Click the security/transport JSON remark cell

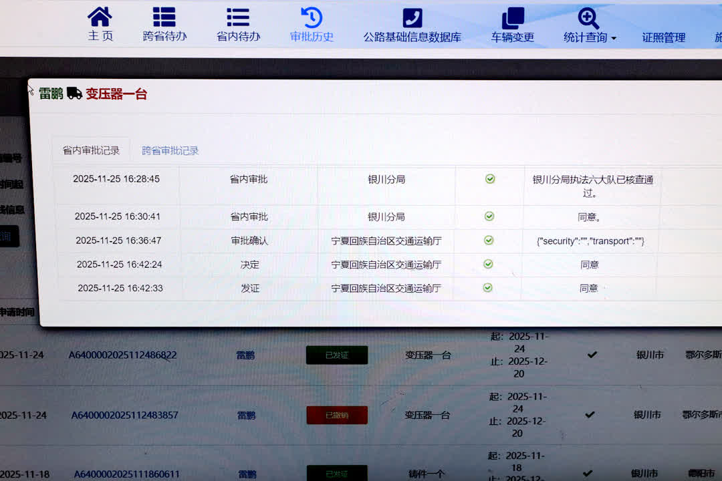(x=590, y=240)
